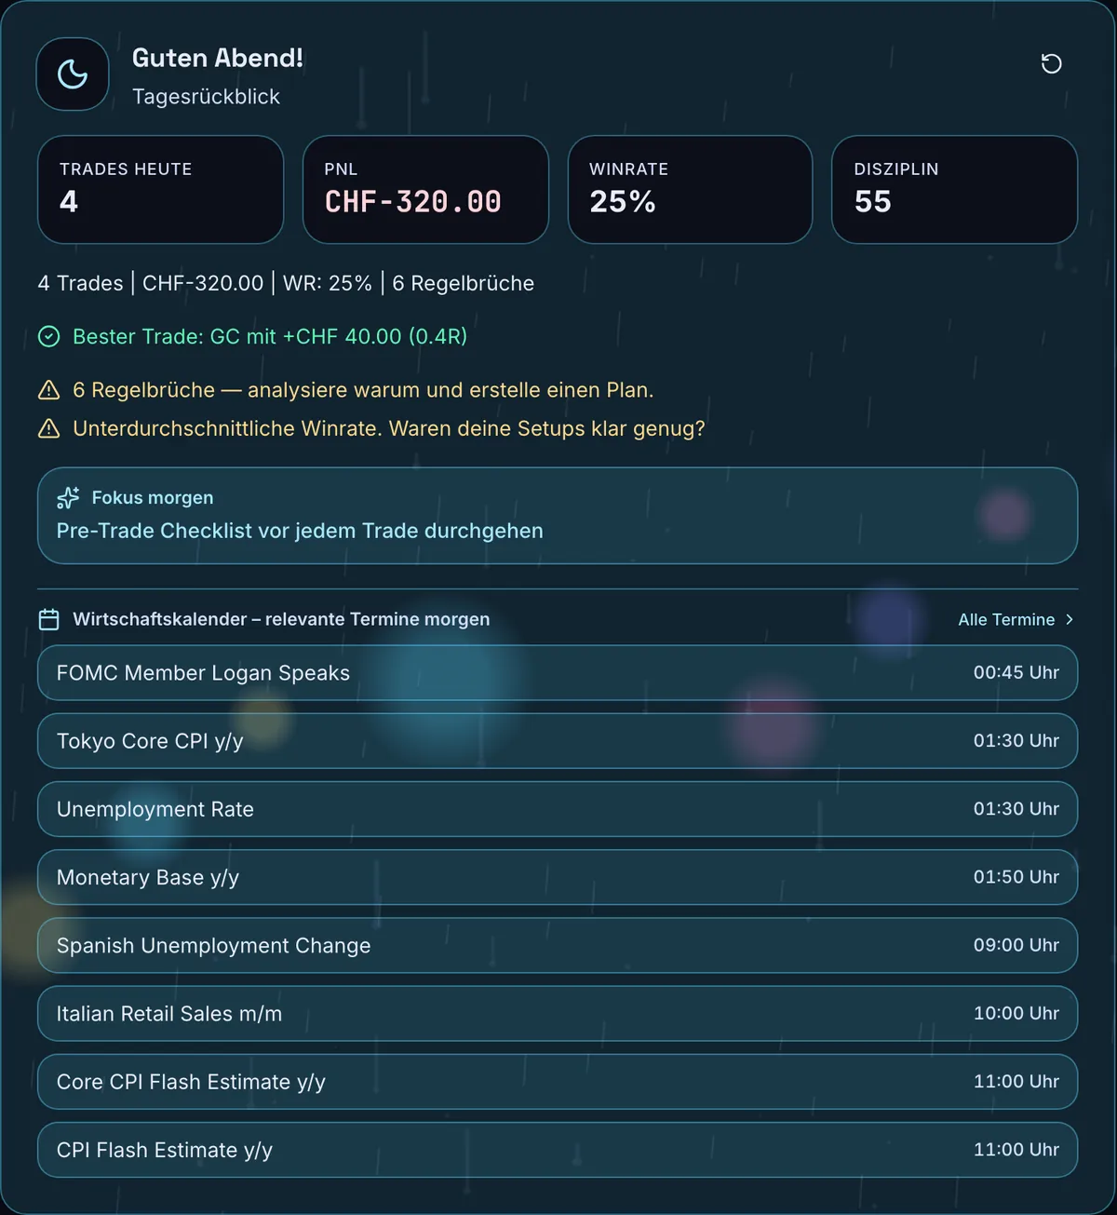Select the Core CPI Flash Estimate y/y event

[558, 1082]
